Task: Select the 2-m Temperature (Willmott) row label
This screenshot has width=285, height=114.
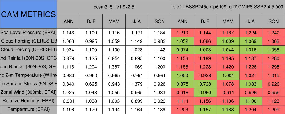Action: [28, 75]
